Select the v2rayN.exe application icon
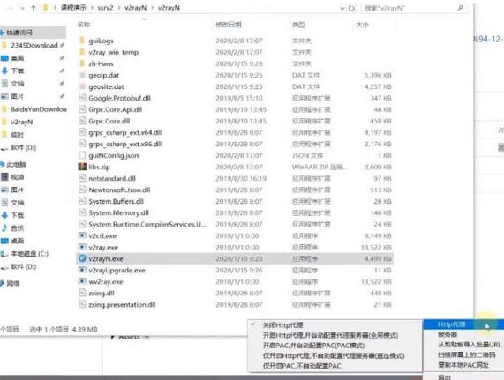This screenshot has height=380, width=504. [x=82, y=258]
